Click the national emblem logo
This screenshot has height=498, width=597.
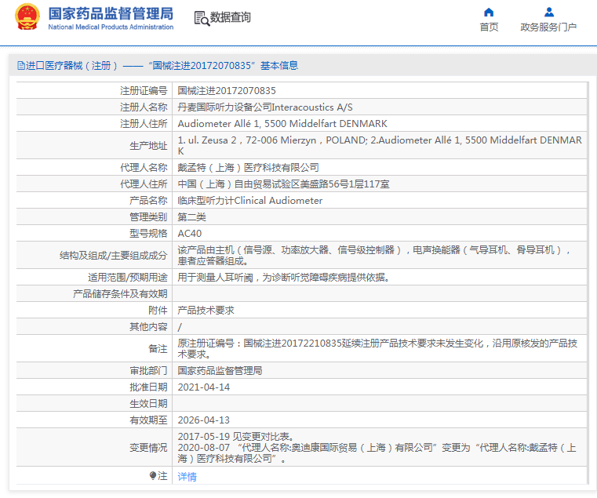tap(27, 18)
